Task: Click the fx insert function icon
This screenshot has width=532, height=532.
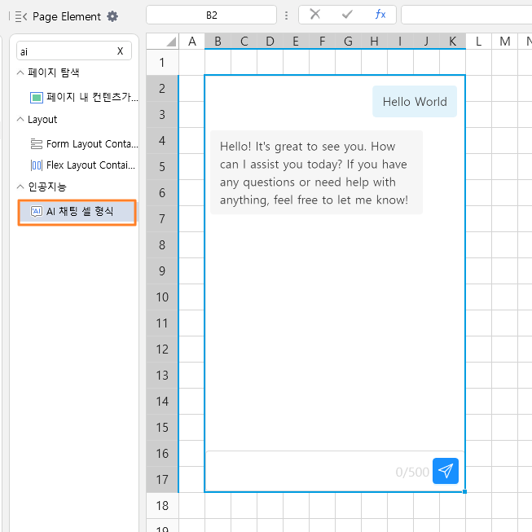Action: [x=380, y=15]
